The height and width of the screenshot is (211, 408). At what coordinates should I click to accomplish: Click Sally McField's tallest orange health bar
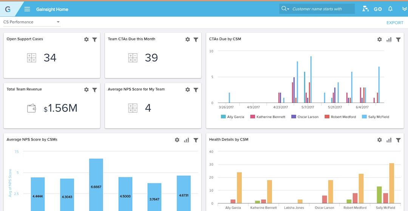pos(392,183)
